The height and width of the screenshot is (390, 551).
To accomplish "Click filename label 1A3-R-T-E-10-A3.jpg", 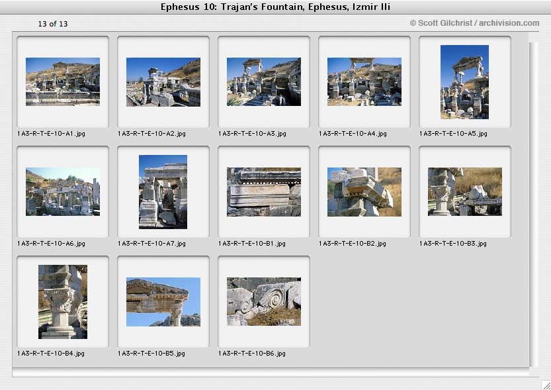I will pyautogui.click(x=252, y=134).
